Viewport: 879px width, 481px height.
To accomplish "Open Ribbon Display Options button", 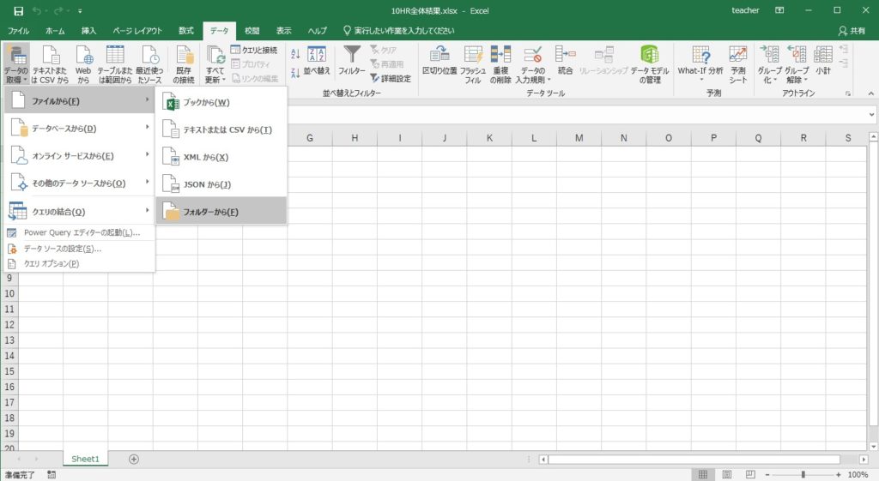I will click(x=779, y=10).
